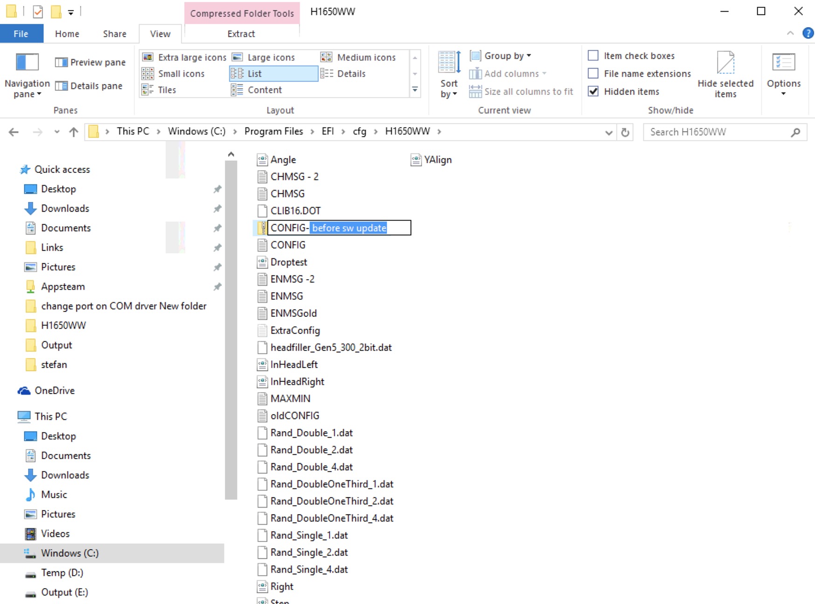The height and width of the screenshot is (604, 815).
Task: Select Quick access in navigation pane
Action: click(62, 169)
